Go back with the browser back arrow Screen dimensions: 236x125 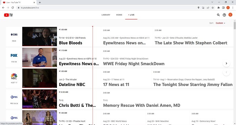(x=3, y=8)
